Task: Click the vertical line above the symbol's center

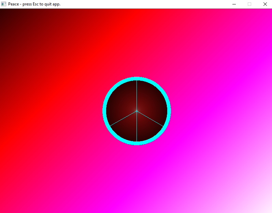Action: [137, 95]
